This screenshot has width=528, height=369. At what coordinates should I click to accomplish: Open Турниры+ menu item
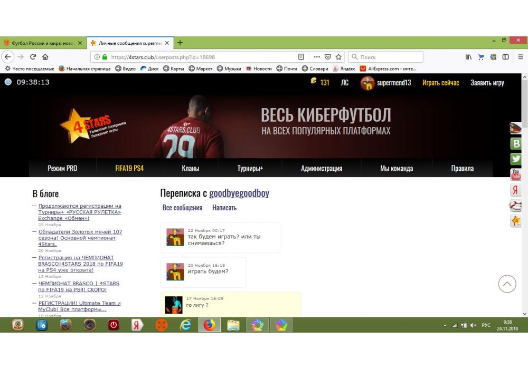[250, 168]
